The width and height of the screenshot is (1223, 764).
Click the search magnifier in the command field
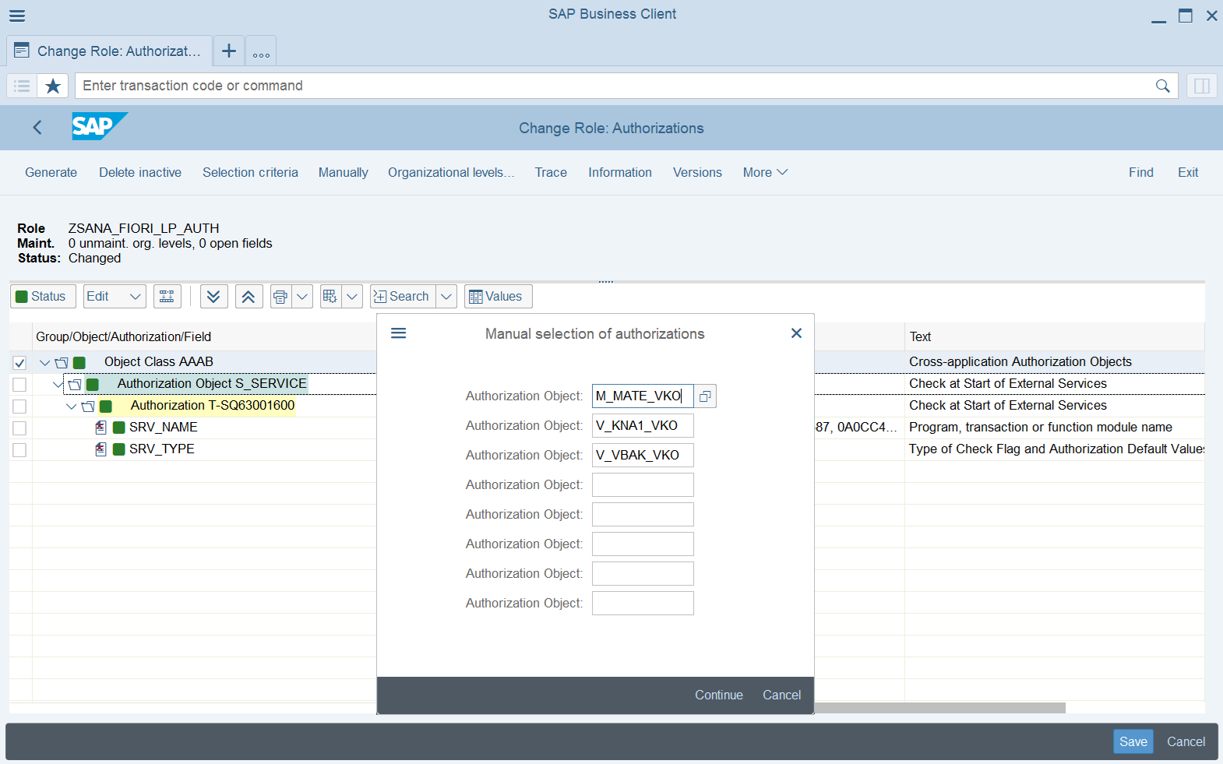(1162, 86)
